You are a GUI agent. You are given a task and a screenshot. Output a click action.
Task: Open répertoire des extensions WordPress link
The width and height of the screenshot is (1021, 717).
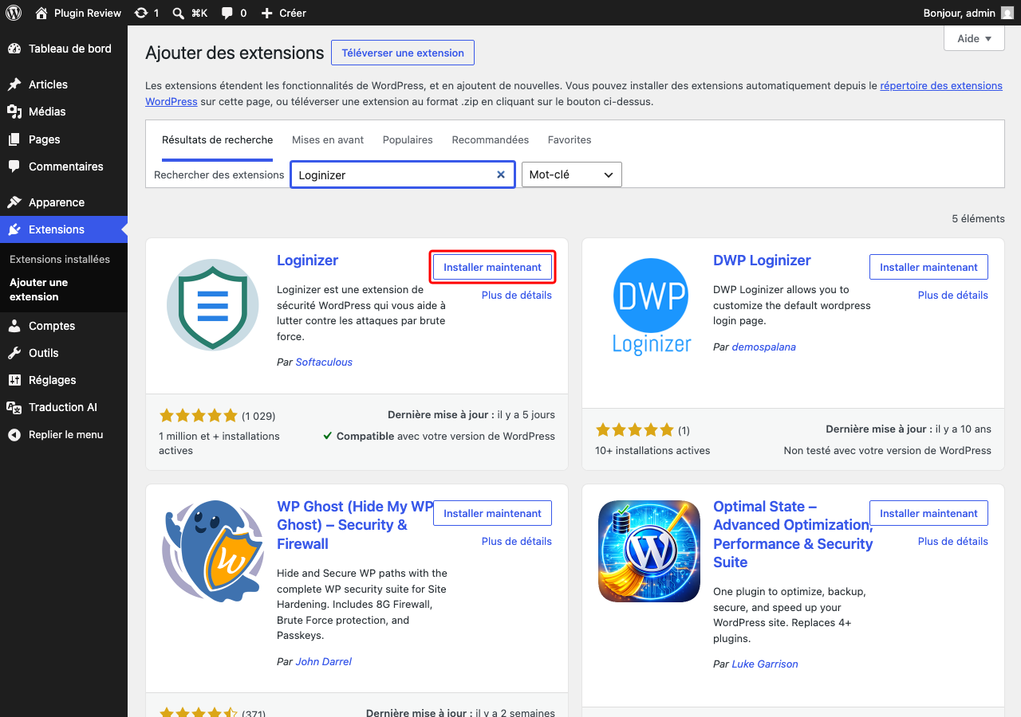[x=941, y=85]
